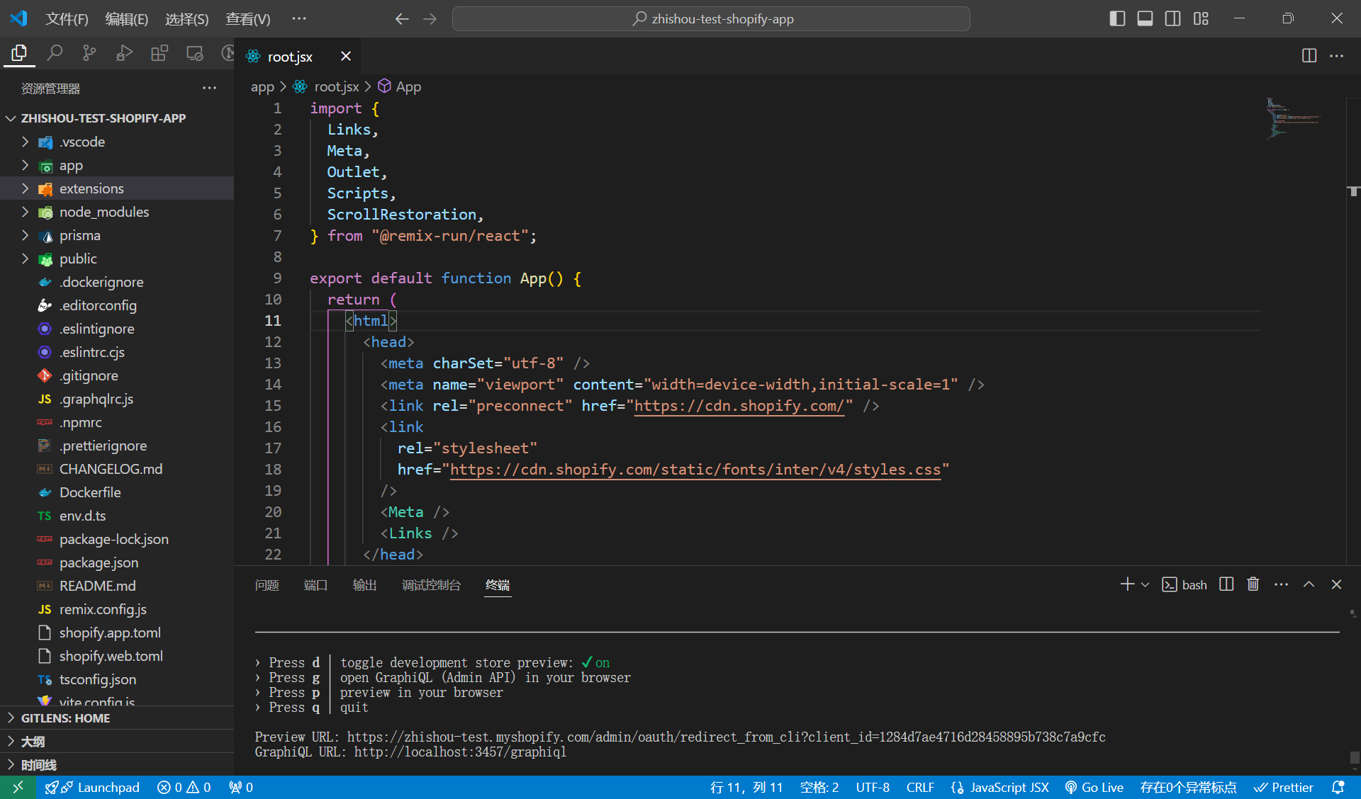Toggle secondary side bar visibility
This screenshot has width=1361, height=799.
(x=1173, y=19)
